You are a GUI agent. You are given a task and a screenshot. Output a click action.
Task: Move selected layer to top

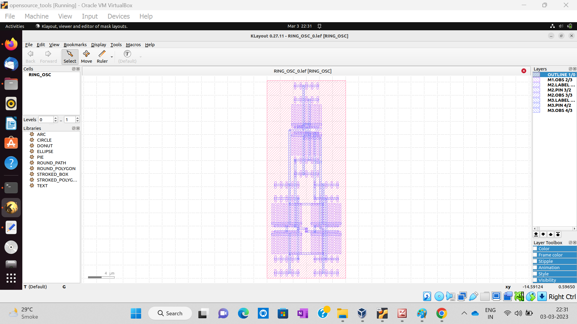pos(558,234)
